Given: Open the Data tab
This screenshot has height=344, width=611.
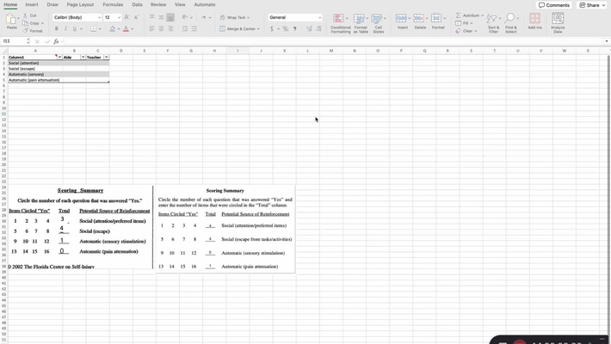Looking at the screenshot, I should (x=137, y=4).
